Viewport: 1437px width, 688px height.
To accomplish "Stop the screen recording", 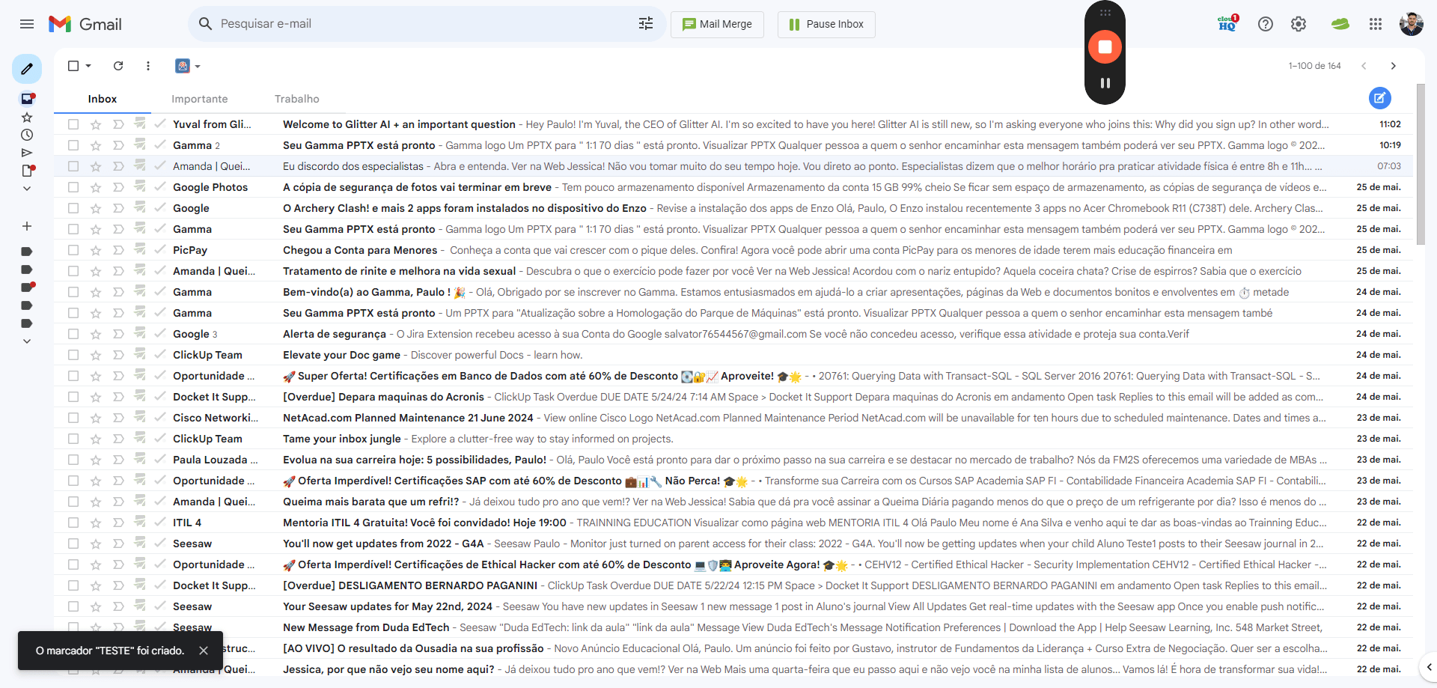I will point(1105,46).
